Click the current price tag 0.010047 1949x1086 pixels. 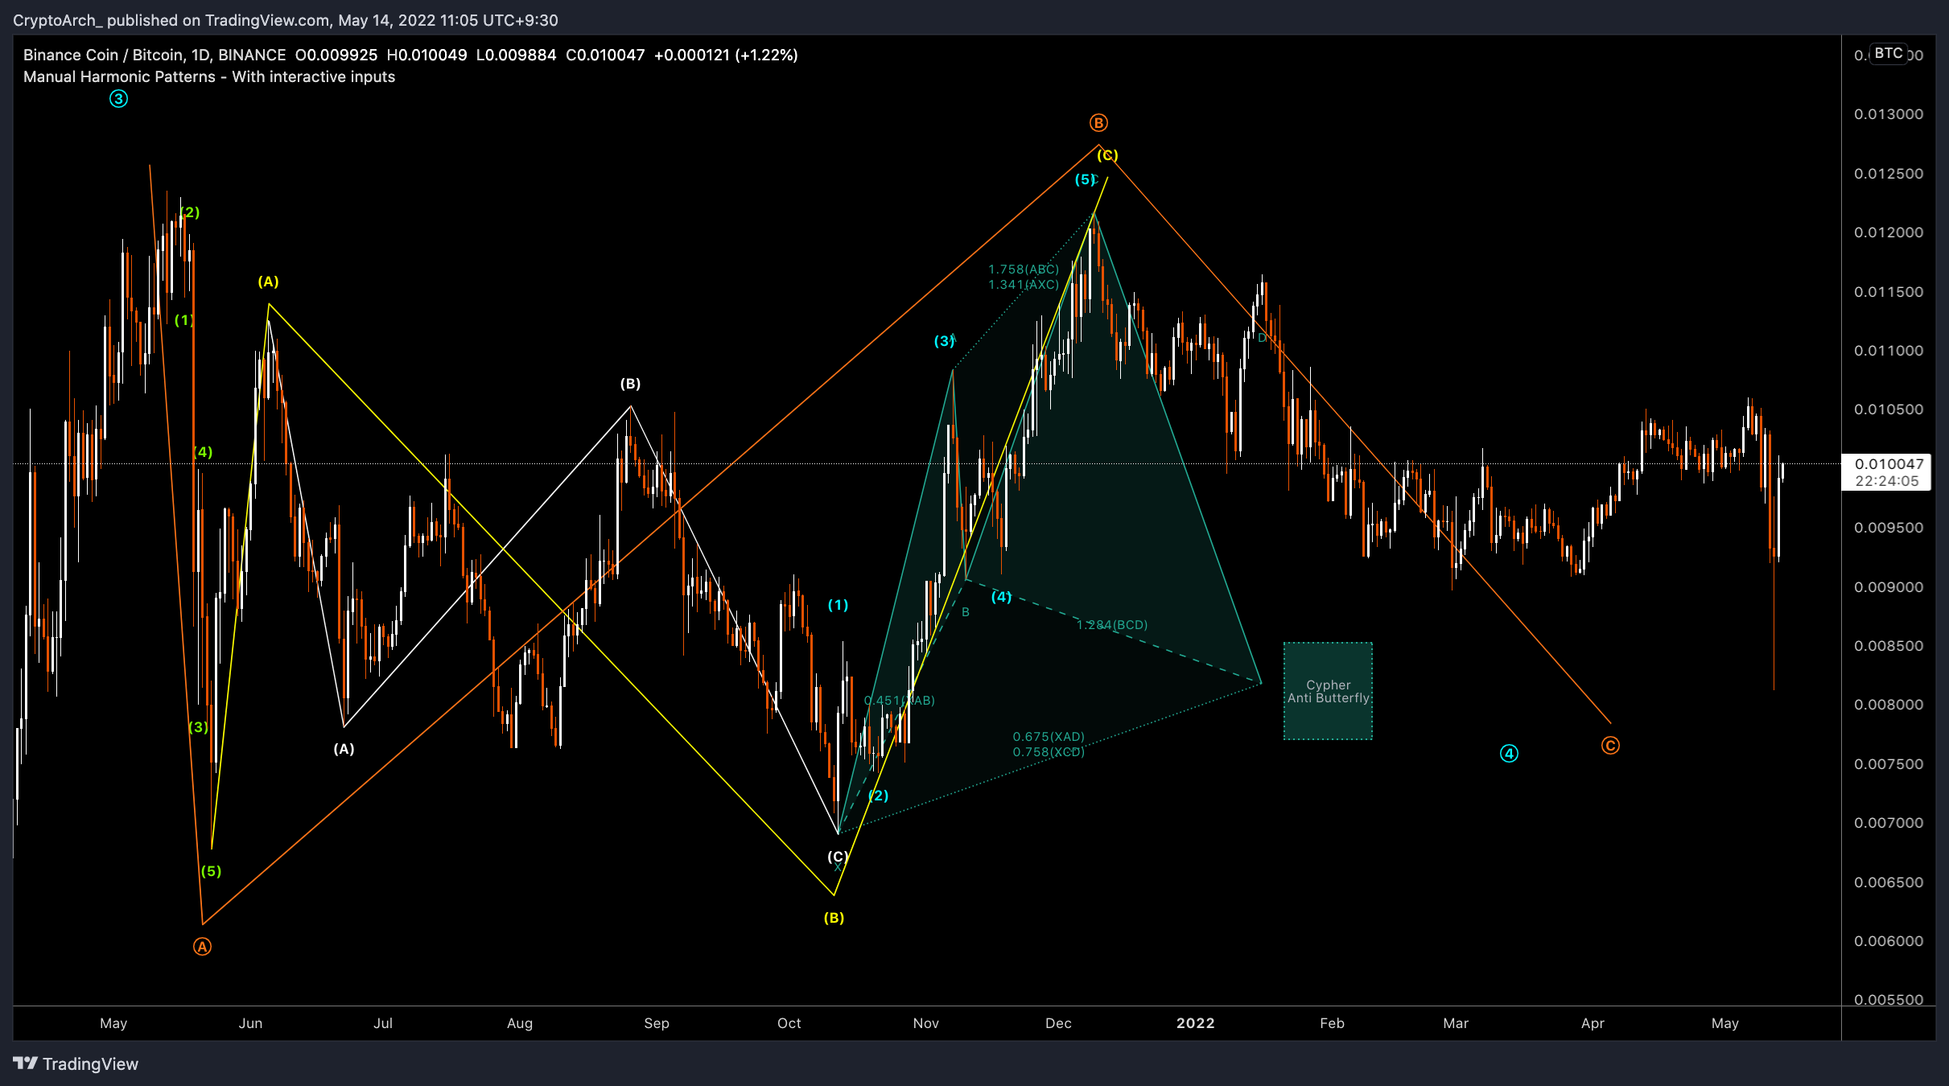[1888, 464]
